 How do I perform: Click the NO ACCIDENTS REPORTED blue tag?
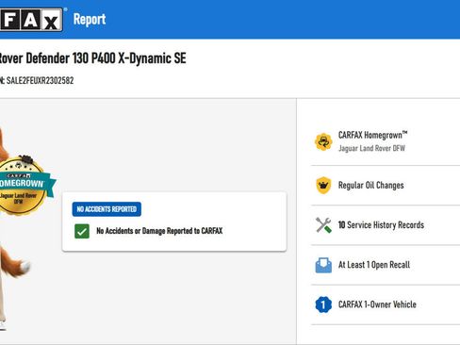[x=107, y=209]
